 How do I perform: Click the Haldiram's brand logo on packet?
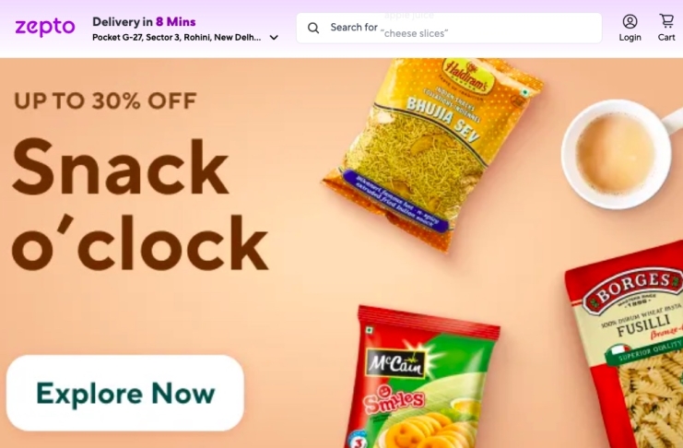[x=465, y=75]
